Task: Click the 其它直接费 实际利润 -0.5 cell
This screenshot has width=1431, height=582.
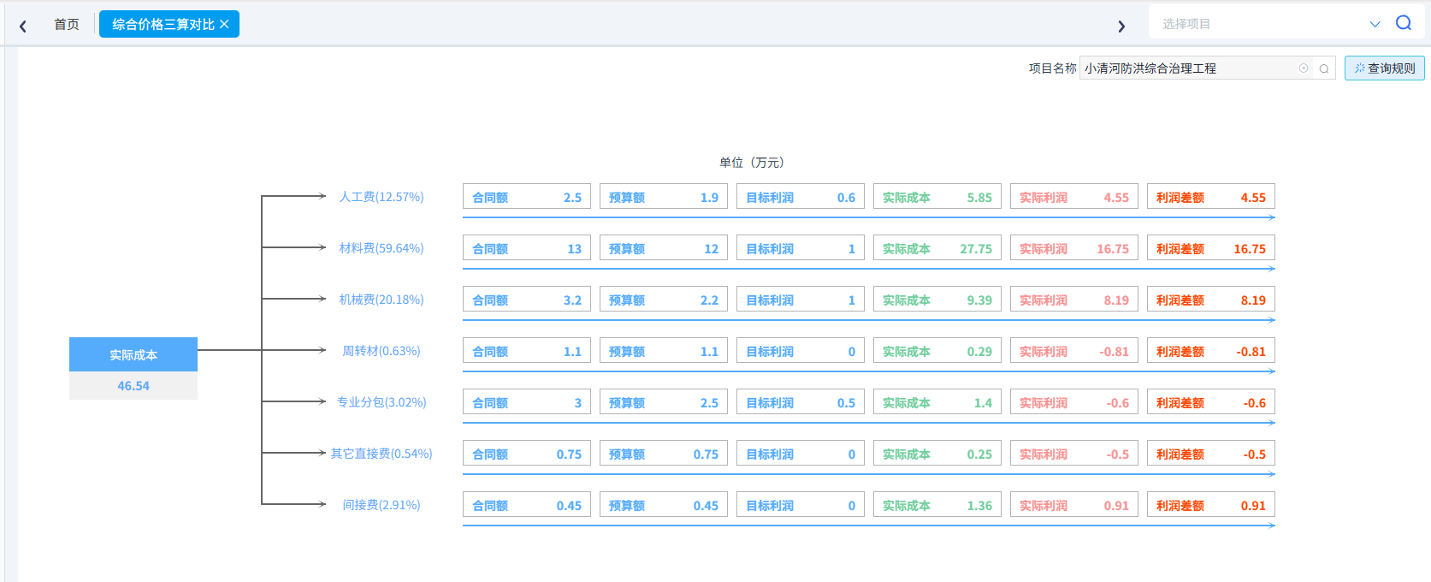Action: [x=1074, y=454]
